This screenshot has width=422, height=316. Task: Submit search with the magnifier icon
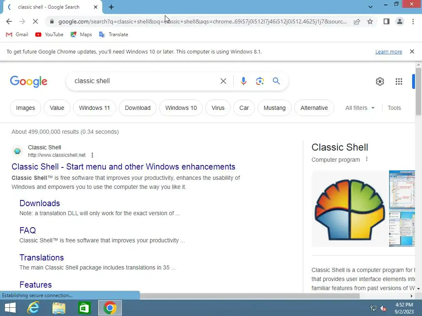pos(276,81)
